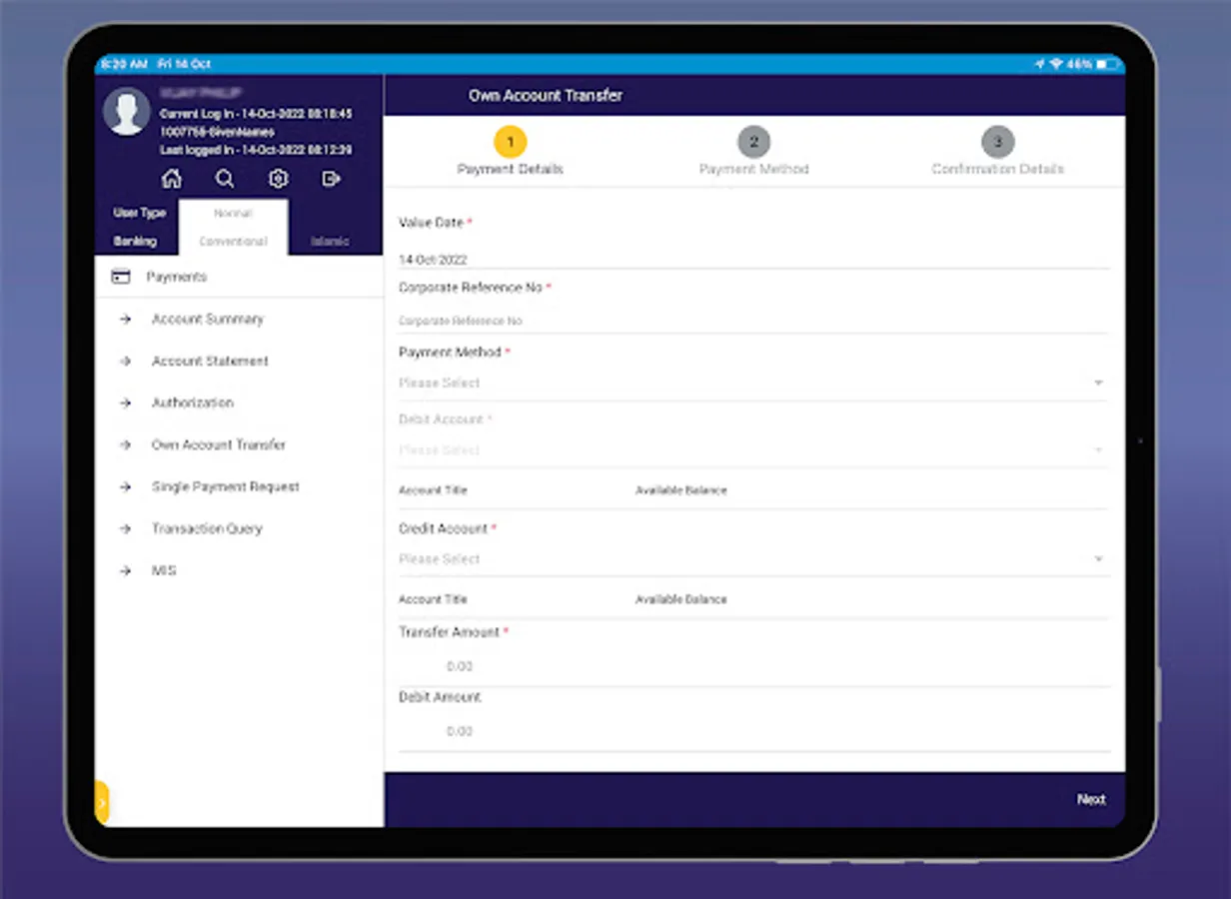
Task: Open the settings gear icon
Action: point(278,179)
